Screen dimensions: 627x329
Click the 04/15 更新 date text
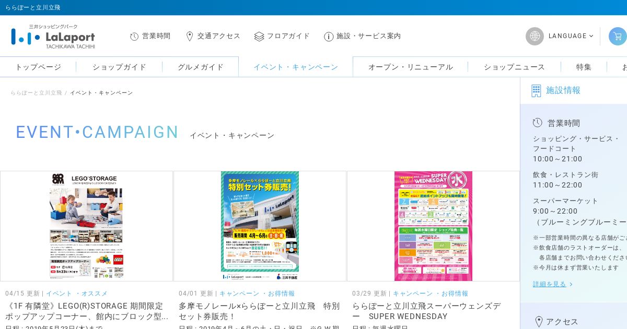click(x=22, y=293)
